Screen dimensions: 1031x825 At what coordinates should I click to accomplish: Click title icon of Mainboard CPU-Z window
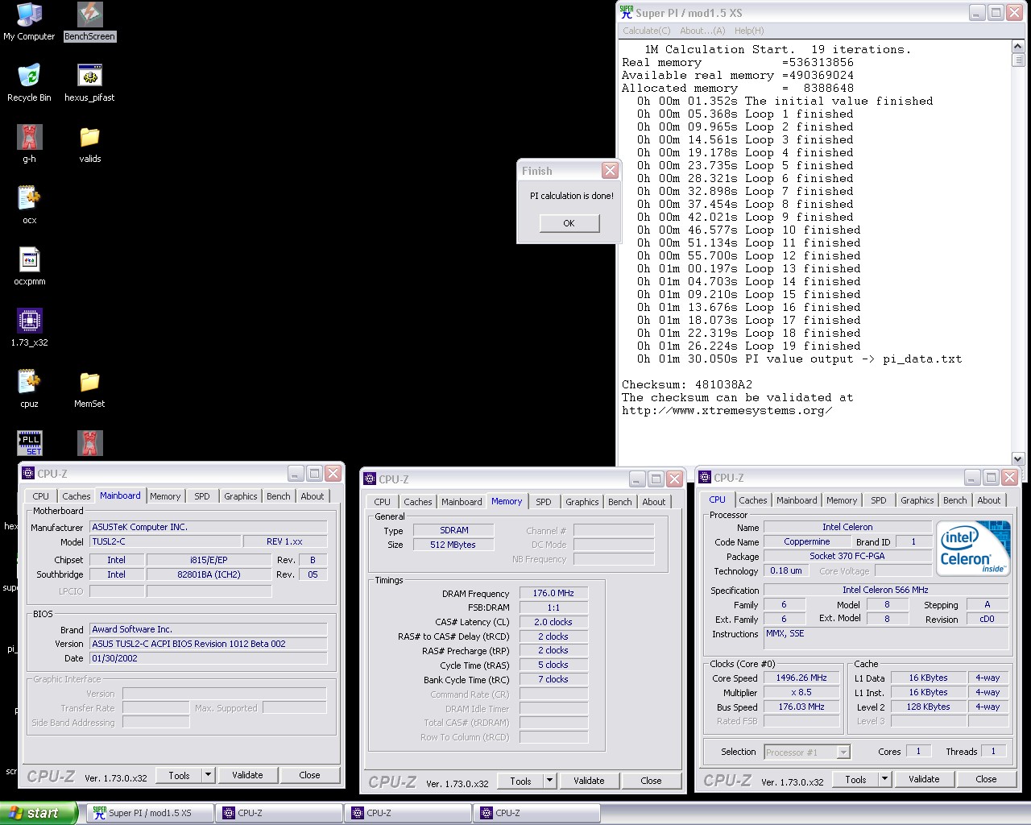(29, 473)
